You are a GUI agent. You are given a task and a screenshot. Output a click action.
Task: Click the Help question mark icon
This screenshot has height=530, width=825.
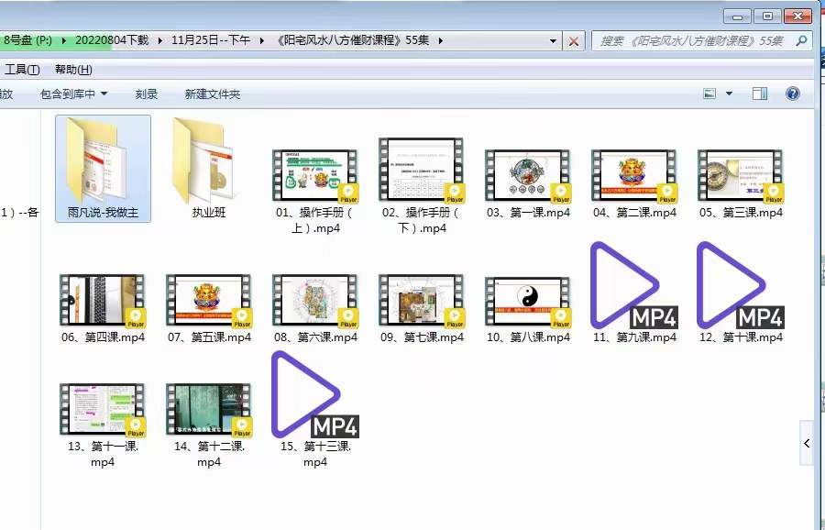click(x=791, y=93)
